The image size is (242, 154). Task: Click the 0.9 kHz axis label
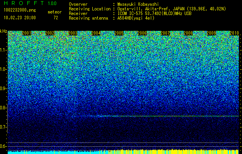click(3, 89)
